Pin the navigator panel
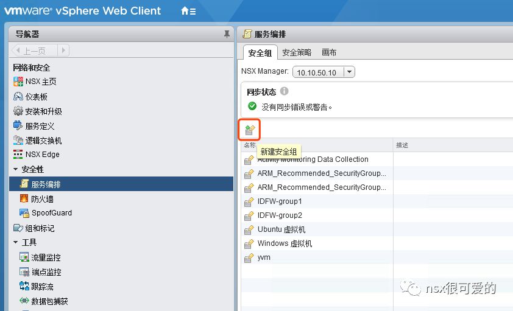This screenshot has height=311, width=513. [x=227, y=34]
